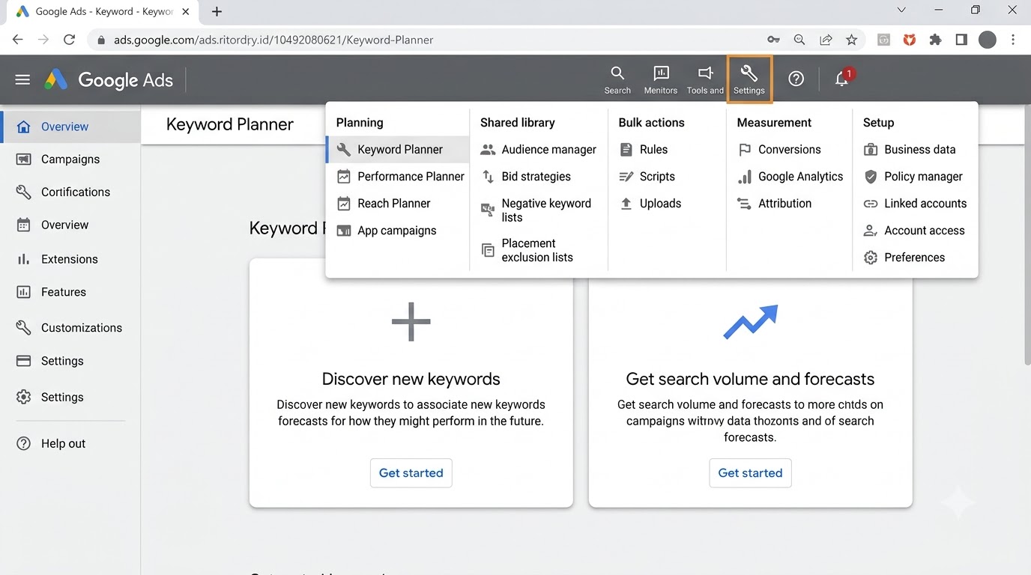Select Scripts under Bulk actions
1031x575 pixels.
[647, 177]
